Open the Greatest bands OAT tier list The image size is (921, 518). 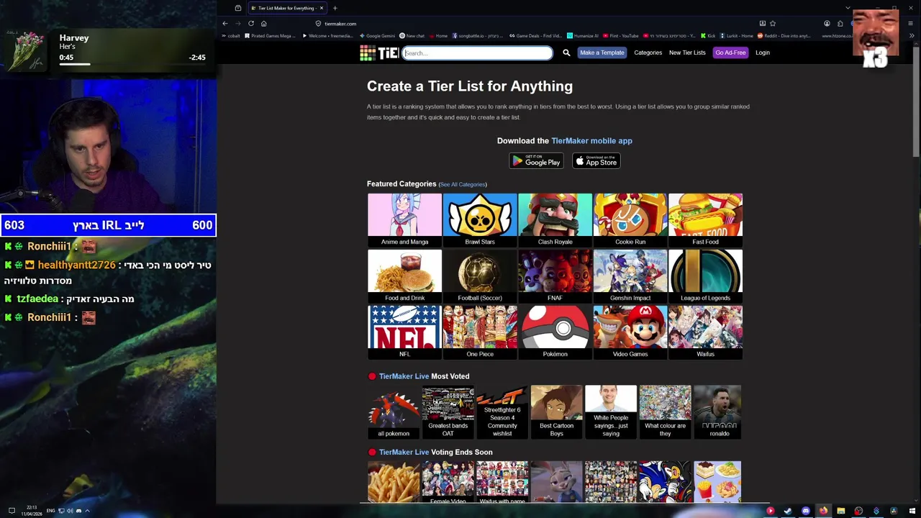(448, 412)
